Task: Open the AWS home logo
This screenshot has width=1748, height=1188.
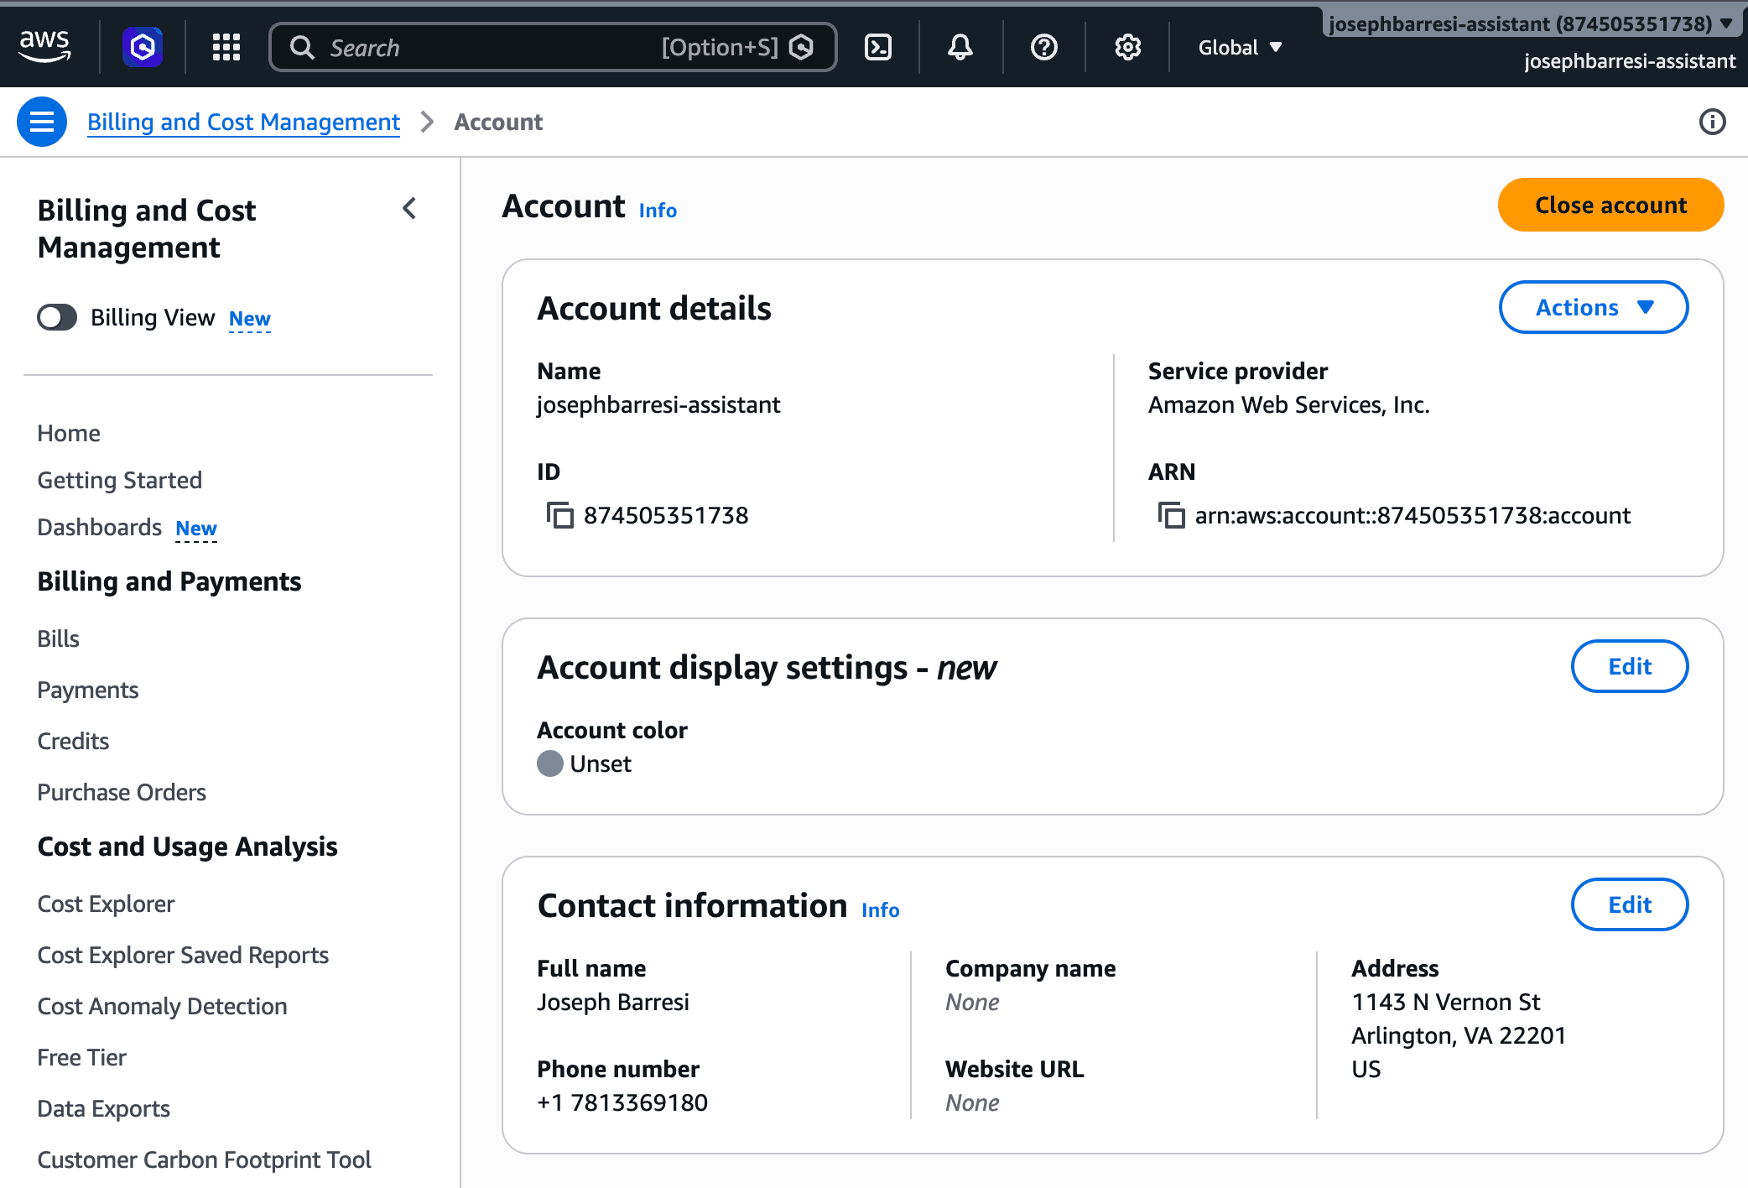Action: (x=44, y=46)
